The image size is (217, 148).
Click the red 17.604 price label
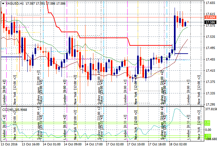(209, 17)
